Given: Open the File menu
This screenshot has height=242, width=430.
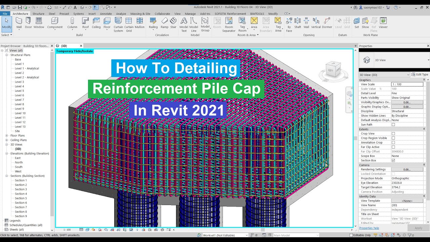Looking at the screenshot, I should (x=5, y=14).
